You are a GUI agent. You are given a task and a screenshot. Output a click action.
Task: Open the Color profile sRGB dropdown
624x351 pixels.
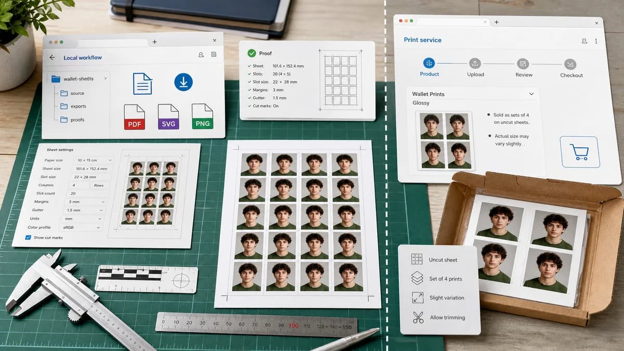click(81, 228)
